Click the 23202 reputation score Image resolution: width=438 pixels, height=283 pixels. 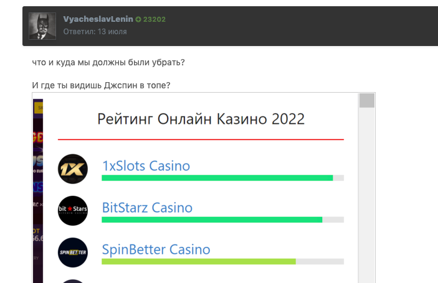pos(155,19)
